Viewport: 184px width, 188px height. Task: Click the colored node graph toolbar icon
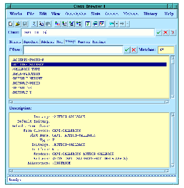tap(79, 24)
